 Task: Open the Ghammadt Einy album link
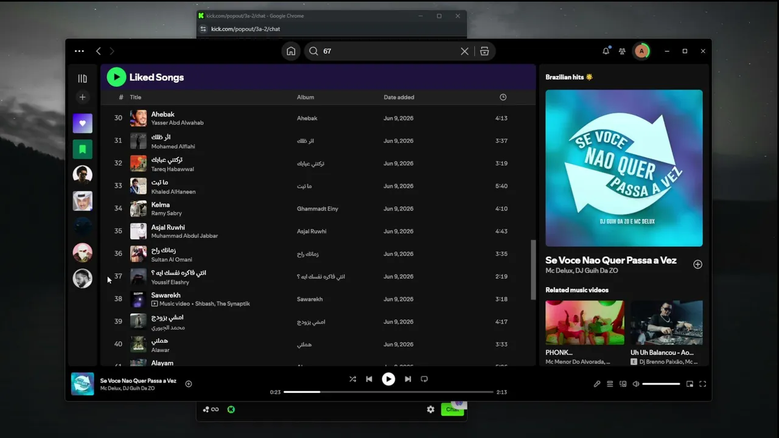click(x=318, y=209)
